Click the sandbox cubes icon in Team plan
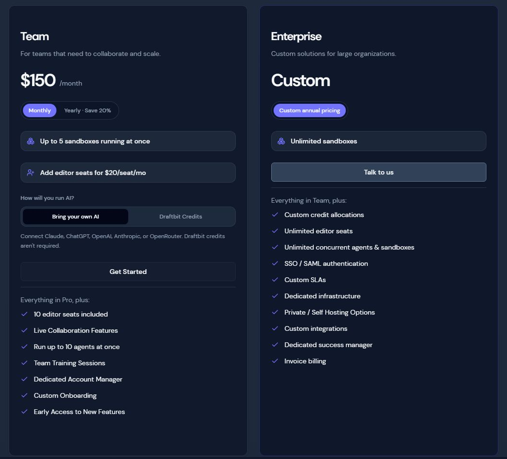Image resolution: width=507 pixels, height=459 pixels. [31, 141]
